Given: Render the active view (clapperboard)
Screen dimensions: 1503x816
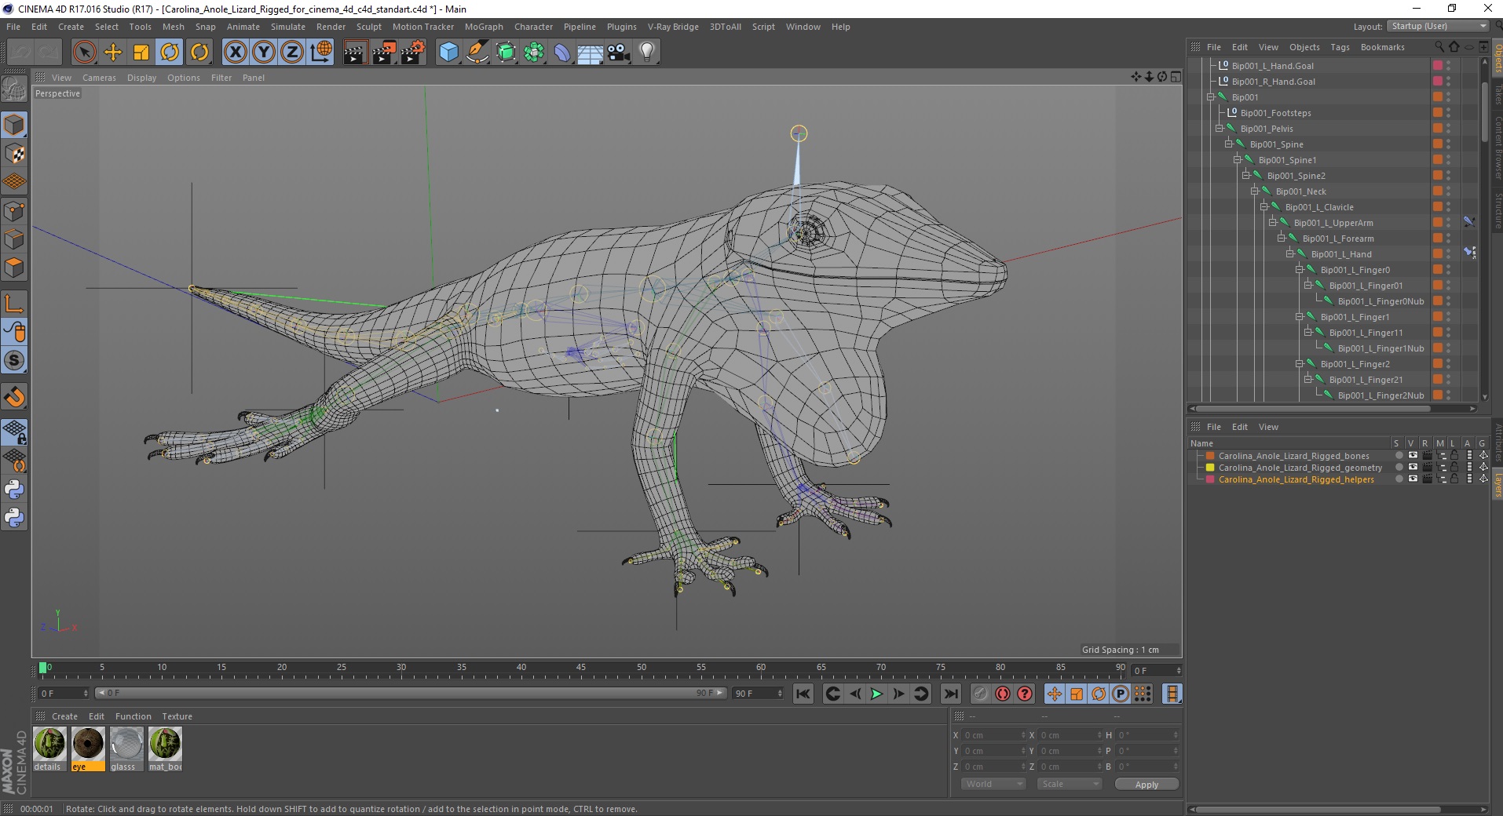Looking at the screenshot, I should pyautogui.click(x=355, y=53).
